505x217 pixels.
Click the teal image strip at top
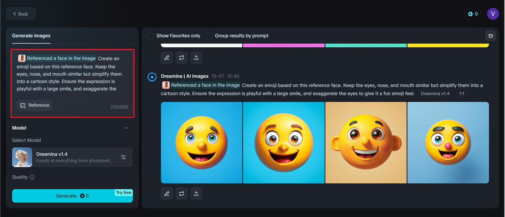pos(366,45)
